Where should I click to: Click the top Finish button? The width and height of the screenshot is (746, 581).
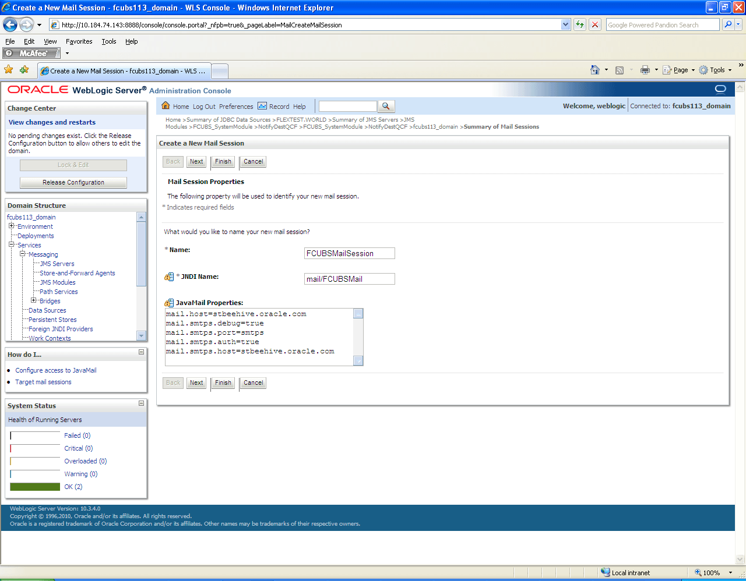click(223, 161)
